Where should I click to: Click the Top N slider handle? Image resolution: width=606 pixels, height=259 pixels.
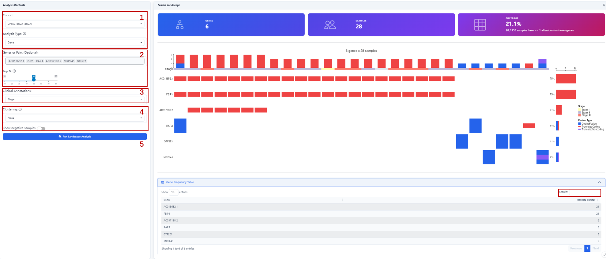click(34, 79)
